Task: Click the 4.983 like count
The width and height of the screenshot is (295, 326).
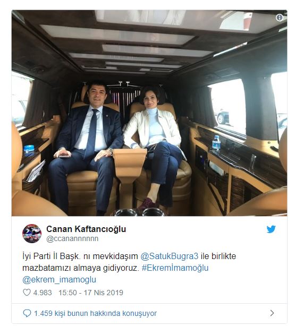Action: pos(43,293)
